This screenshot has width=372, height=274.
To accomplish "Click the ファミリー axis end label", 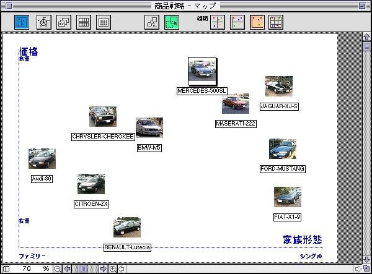I will pos(32,256).
